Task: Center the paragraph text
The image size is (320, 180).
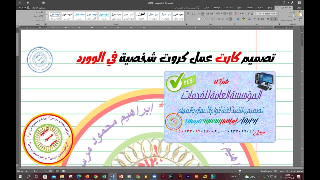Action: coord(227,19)
